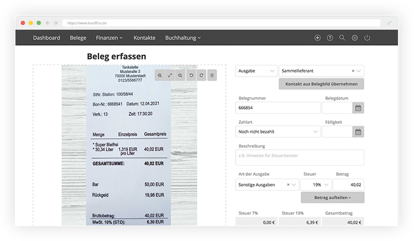Clear the Sammellieferant selection with the x
Image resolution: width=414 pixels, height=241 pixels.
pos(353,71)
